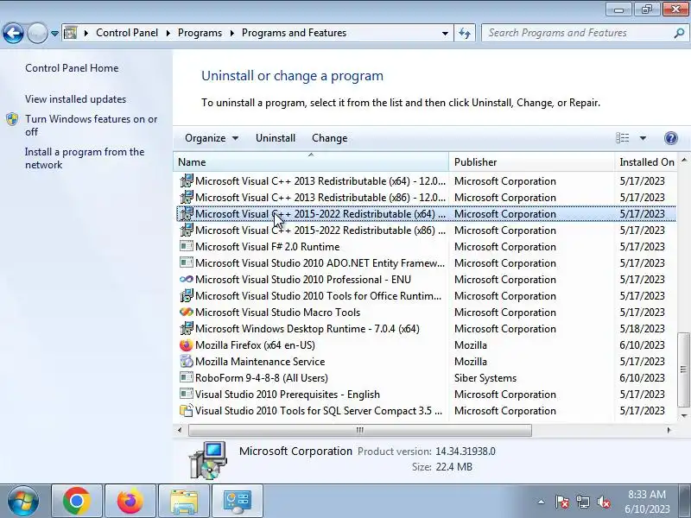Screen dimensions: 691x518
Task: Open Control Panel Home link
Action: (x=72, y=68)
